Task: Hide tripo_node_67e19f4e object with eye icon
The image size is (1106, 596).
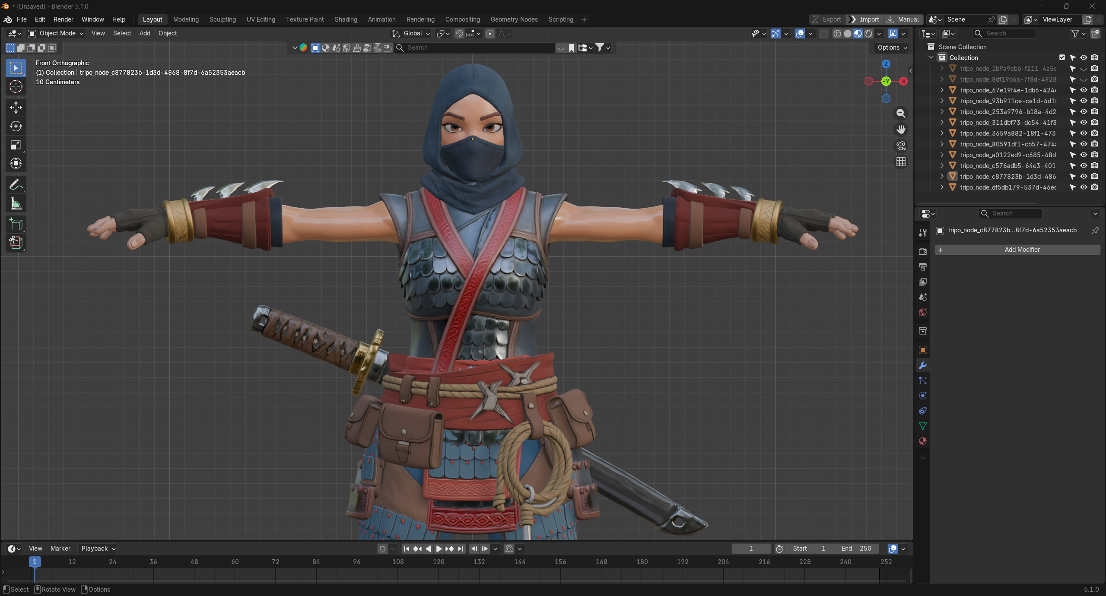Action: (1084, 90)
